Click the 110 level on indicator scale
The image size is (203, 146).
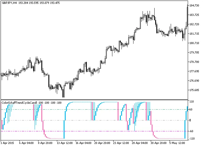(192, 102)
